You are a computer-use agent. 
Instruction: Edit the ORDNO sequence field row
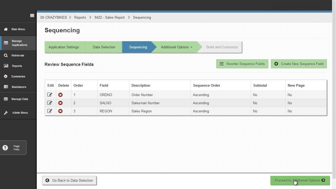50,95
